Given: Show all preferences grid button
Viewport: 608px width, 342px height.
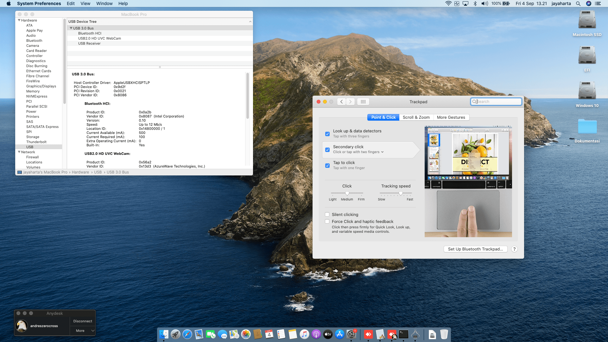Looking at the screenshot, I should tap(363, 102).
